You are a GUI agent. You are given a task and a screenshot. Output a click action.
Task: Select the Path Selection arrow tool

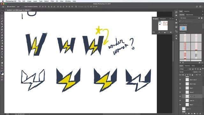click(x=2, y=57)
